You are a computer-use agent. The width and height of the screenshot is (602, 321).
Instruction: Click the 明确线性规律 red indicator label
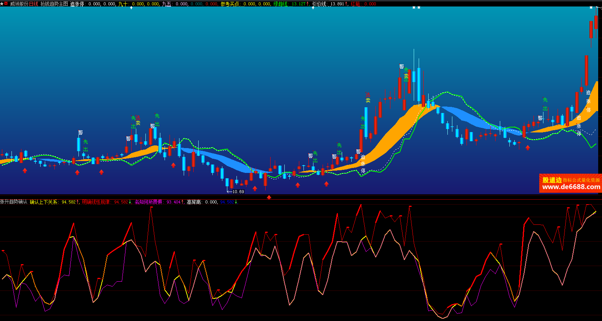(x=96, y=202)
